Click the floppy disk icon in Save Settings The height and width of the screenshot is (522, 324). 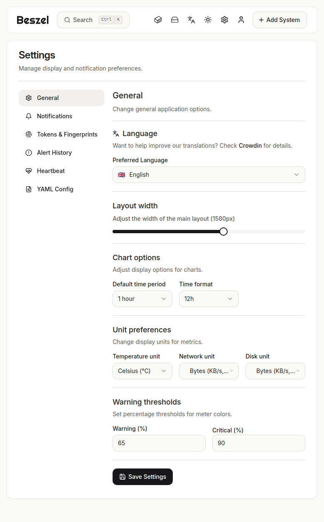pos(123,477)
